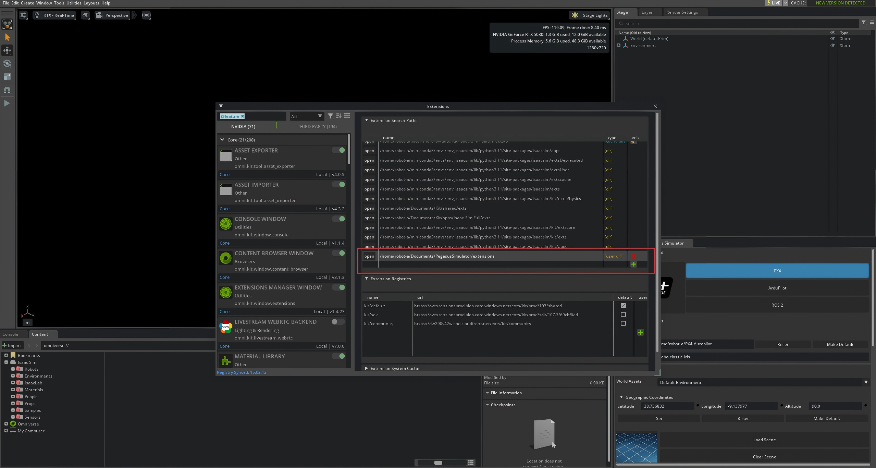Open the Extensions hamburger options menu

tap(347, 116)
